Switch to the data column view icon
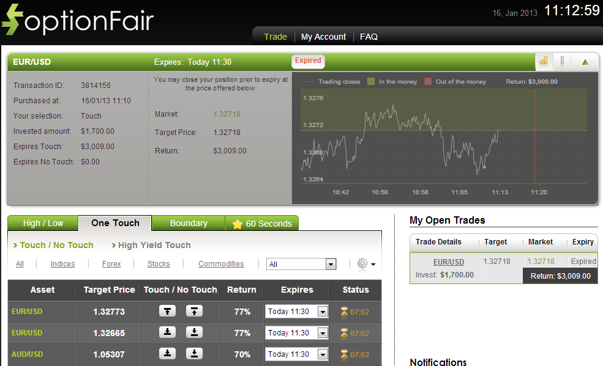 pos(561,62)
